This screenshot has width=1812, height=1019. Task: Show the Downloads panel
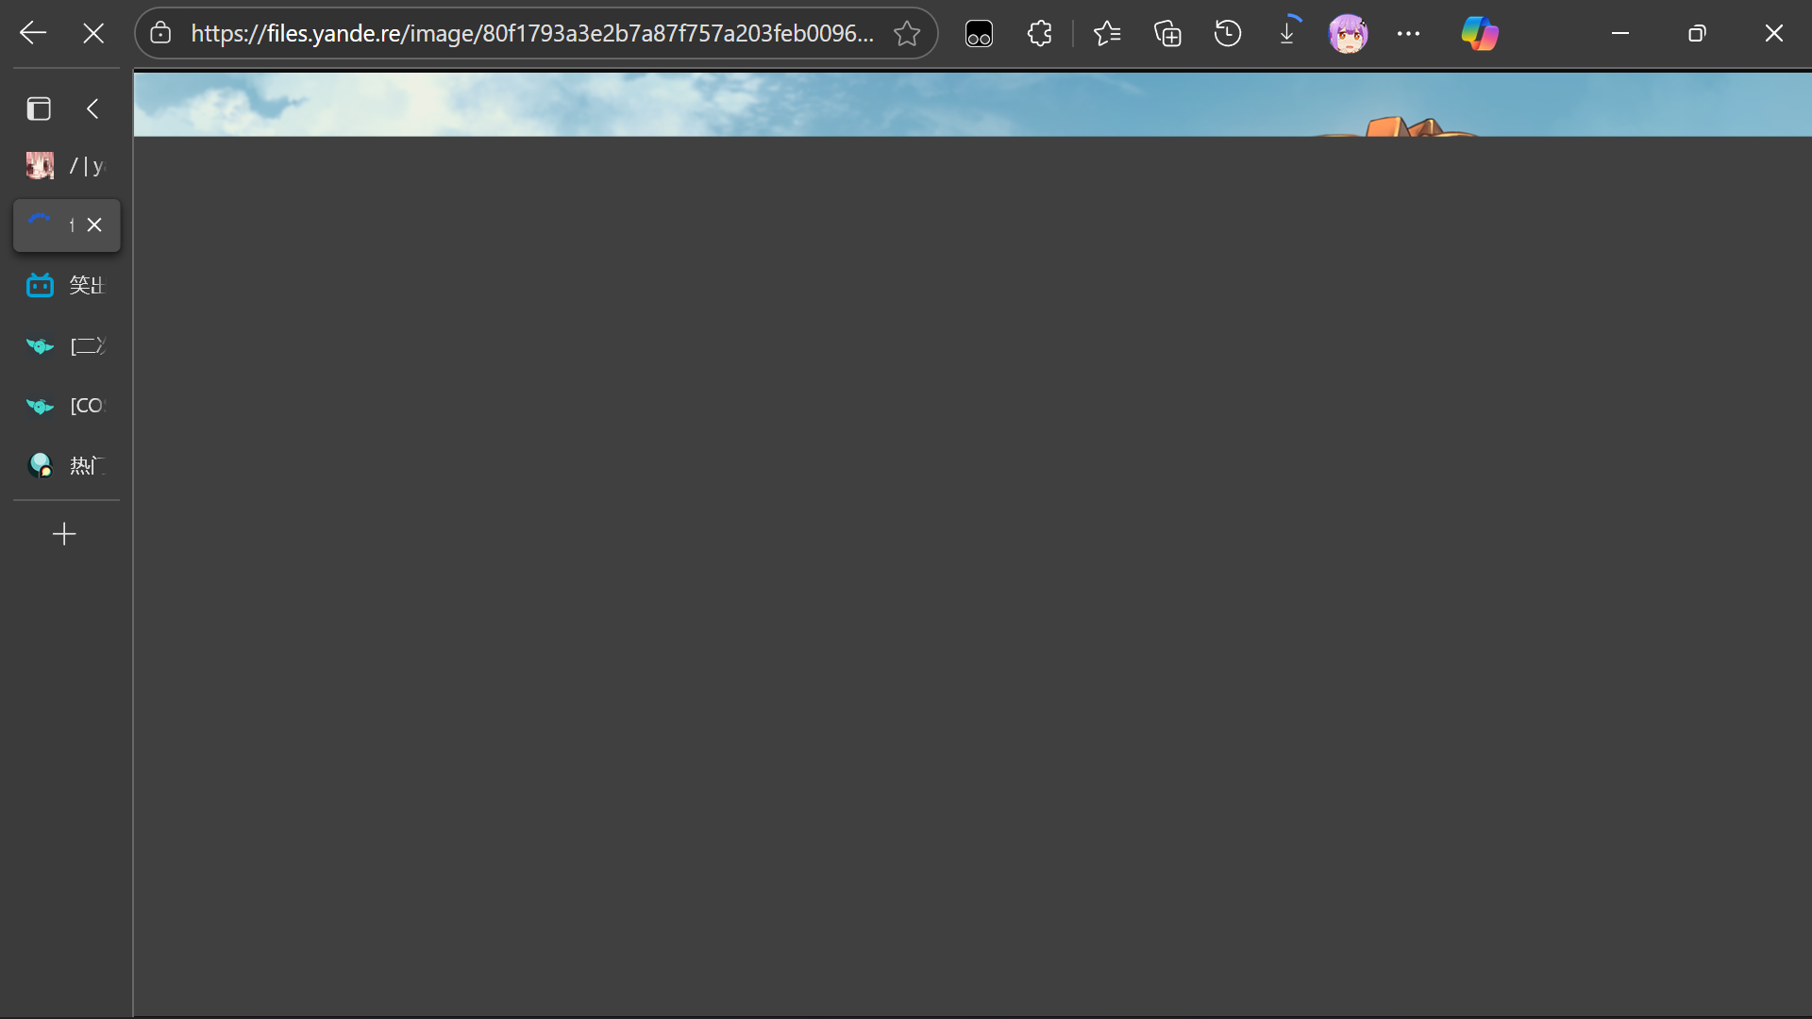[x=1287, y=33]
